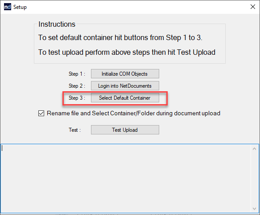This screenshot has height=215, width=260.
Task: Focus the output log text area
Action: (x=126, y=178)
